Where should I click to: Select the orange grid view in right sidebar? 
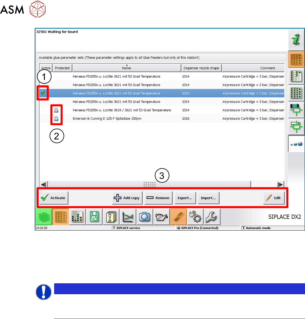pyautogui.click(x=296, y=59)
